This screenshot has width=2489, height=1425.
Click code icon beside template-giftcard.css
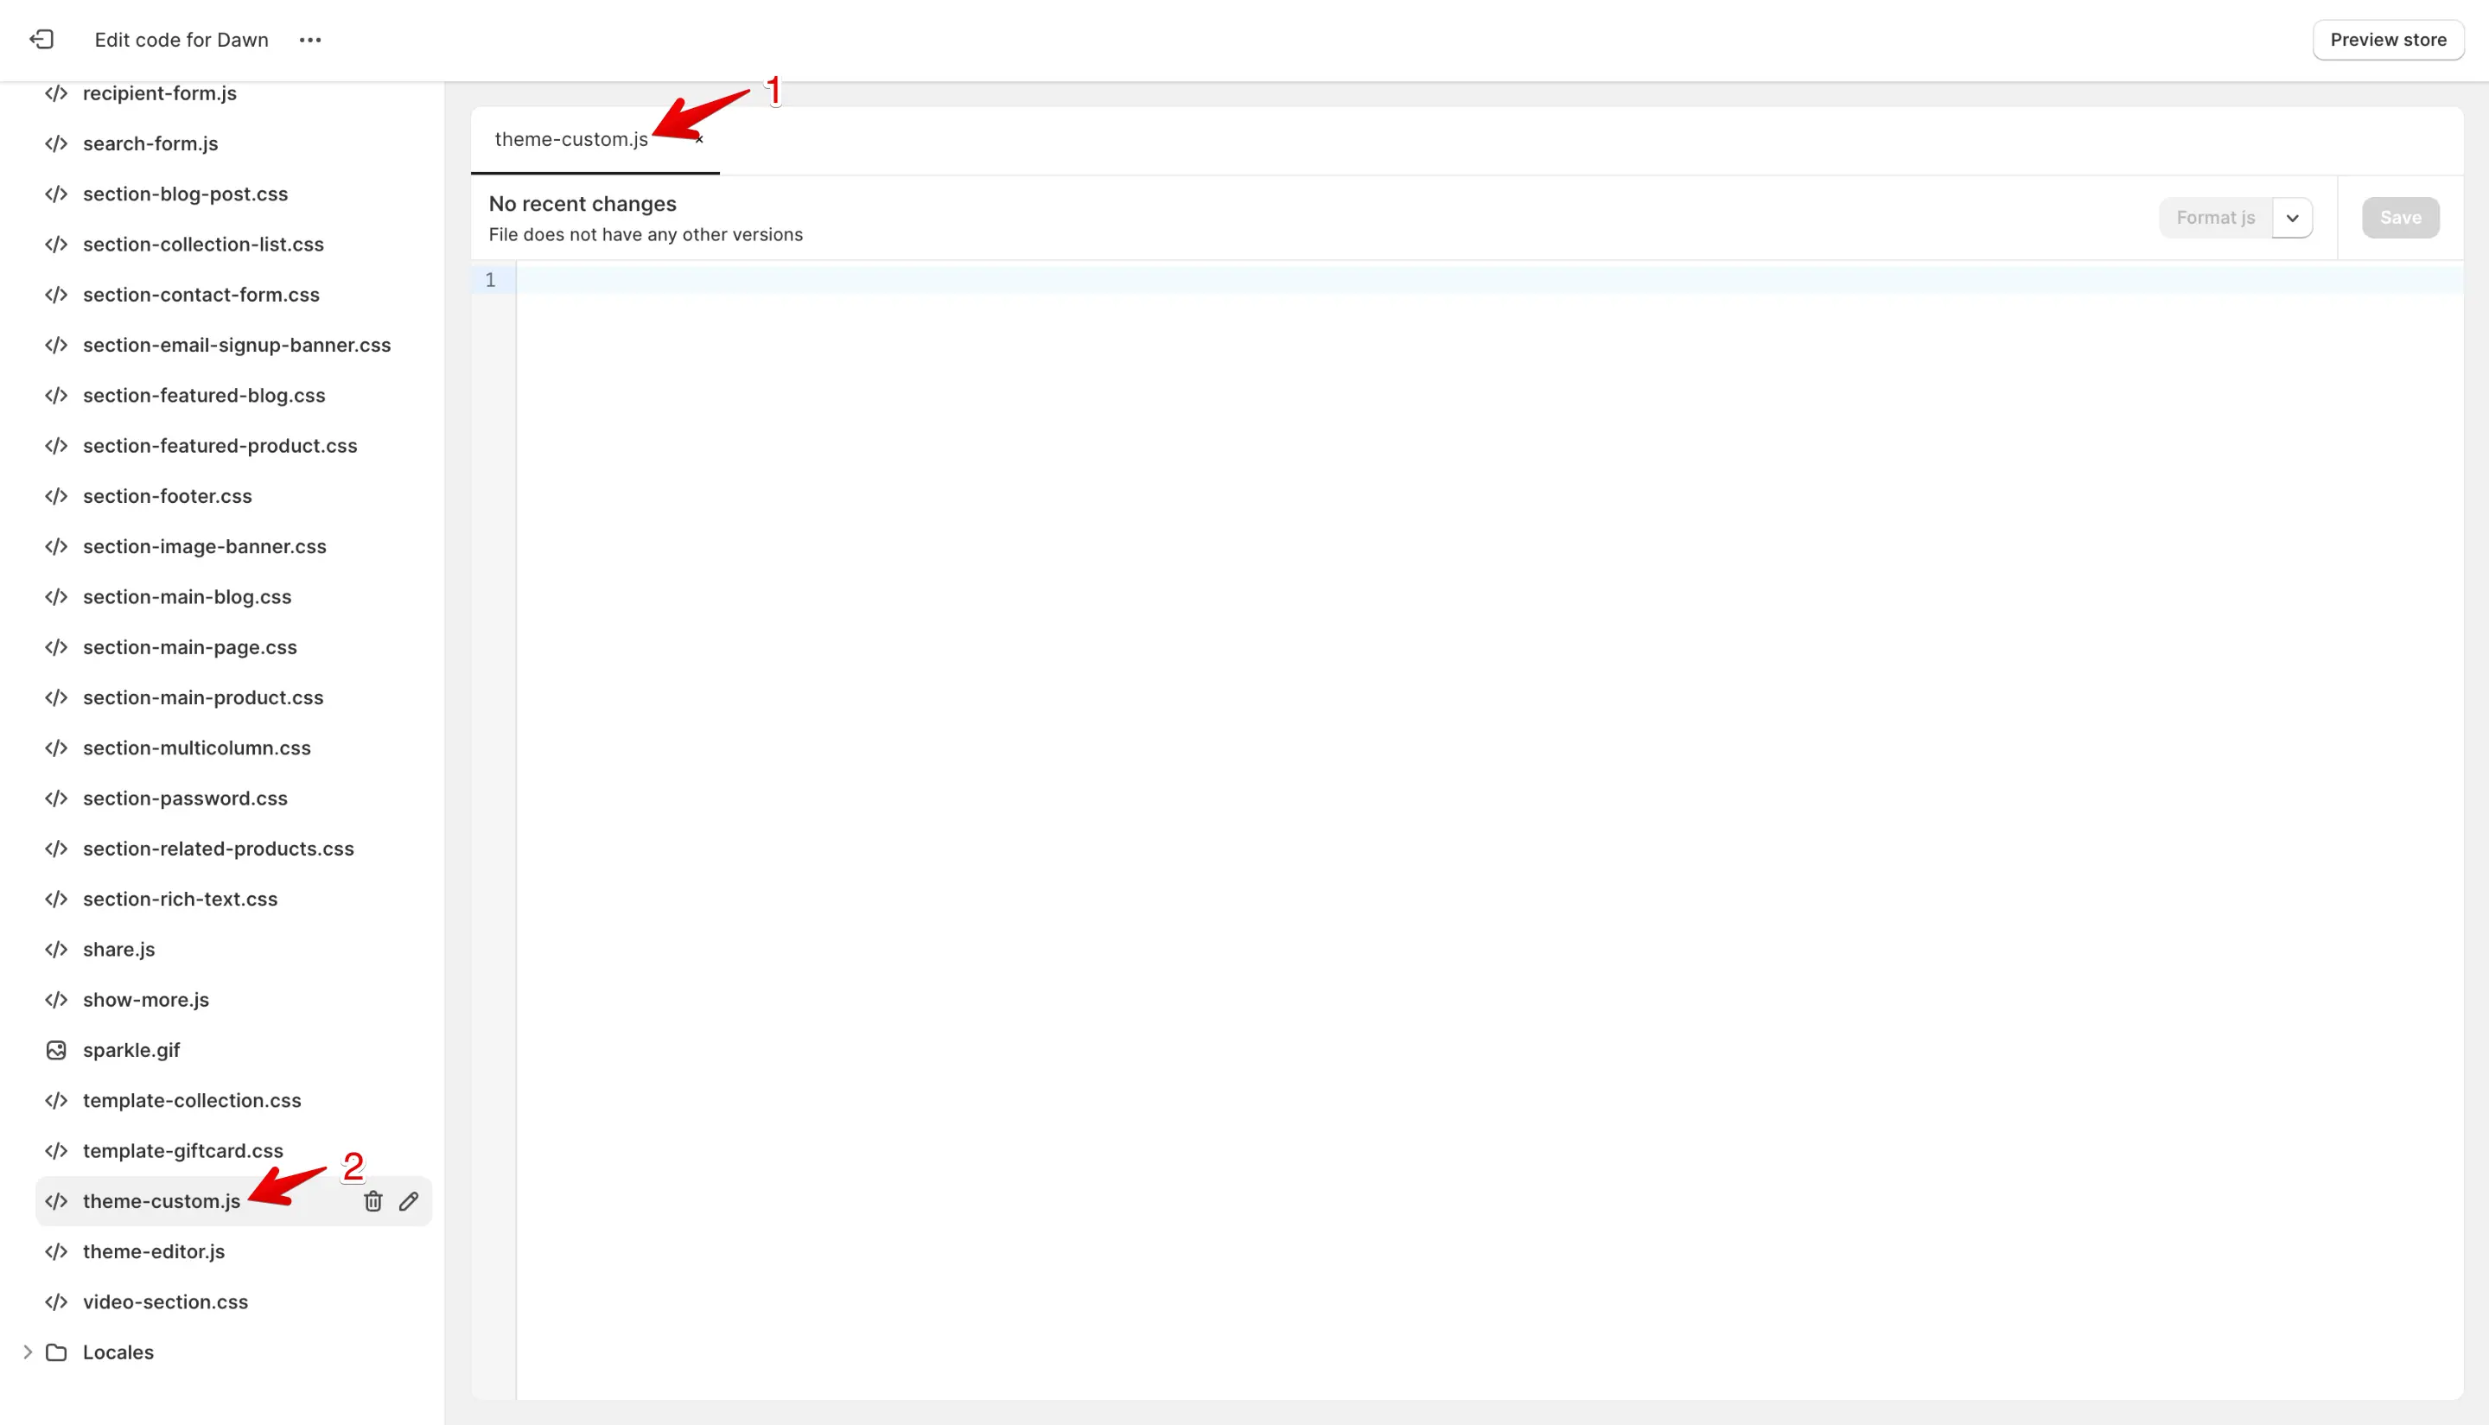57,1151
